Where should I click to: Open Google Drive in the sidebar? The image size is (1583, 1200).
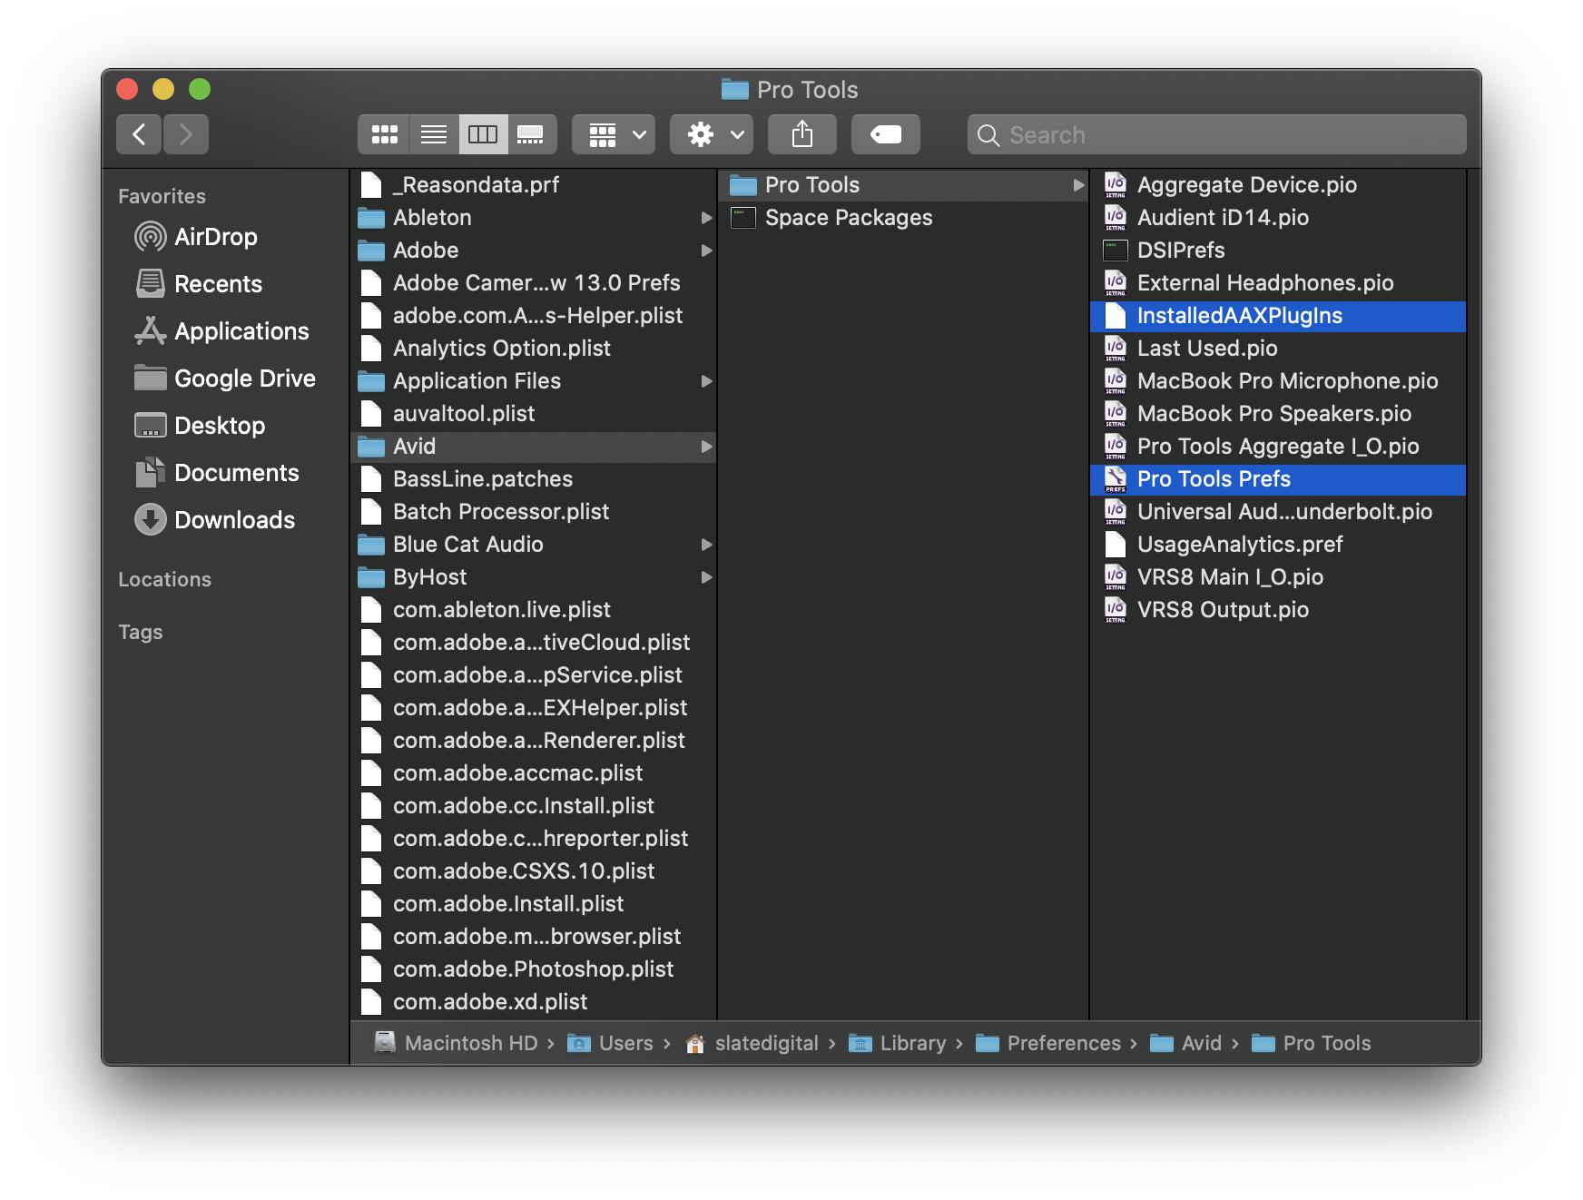point(225,379)
